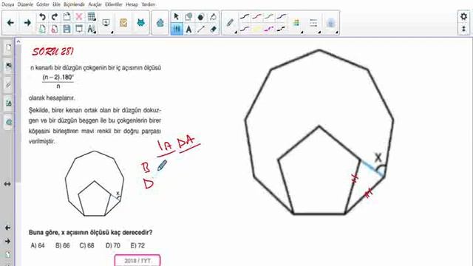Select answer option C) 68

pos(86,245)
